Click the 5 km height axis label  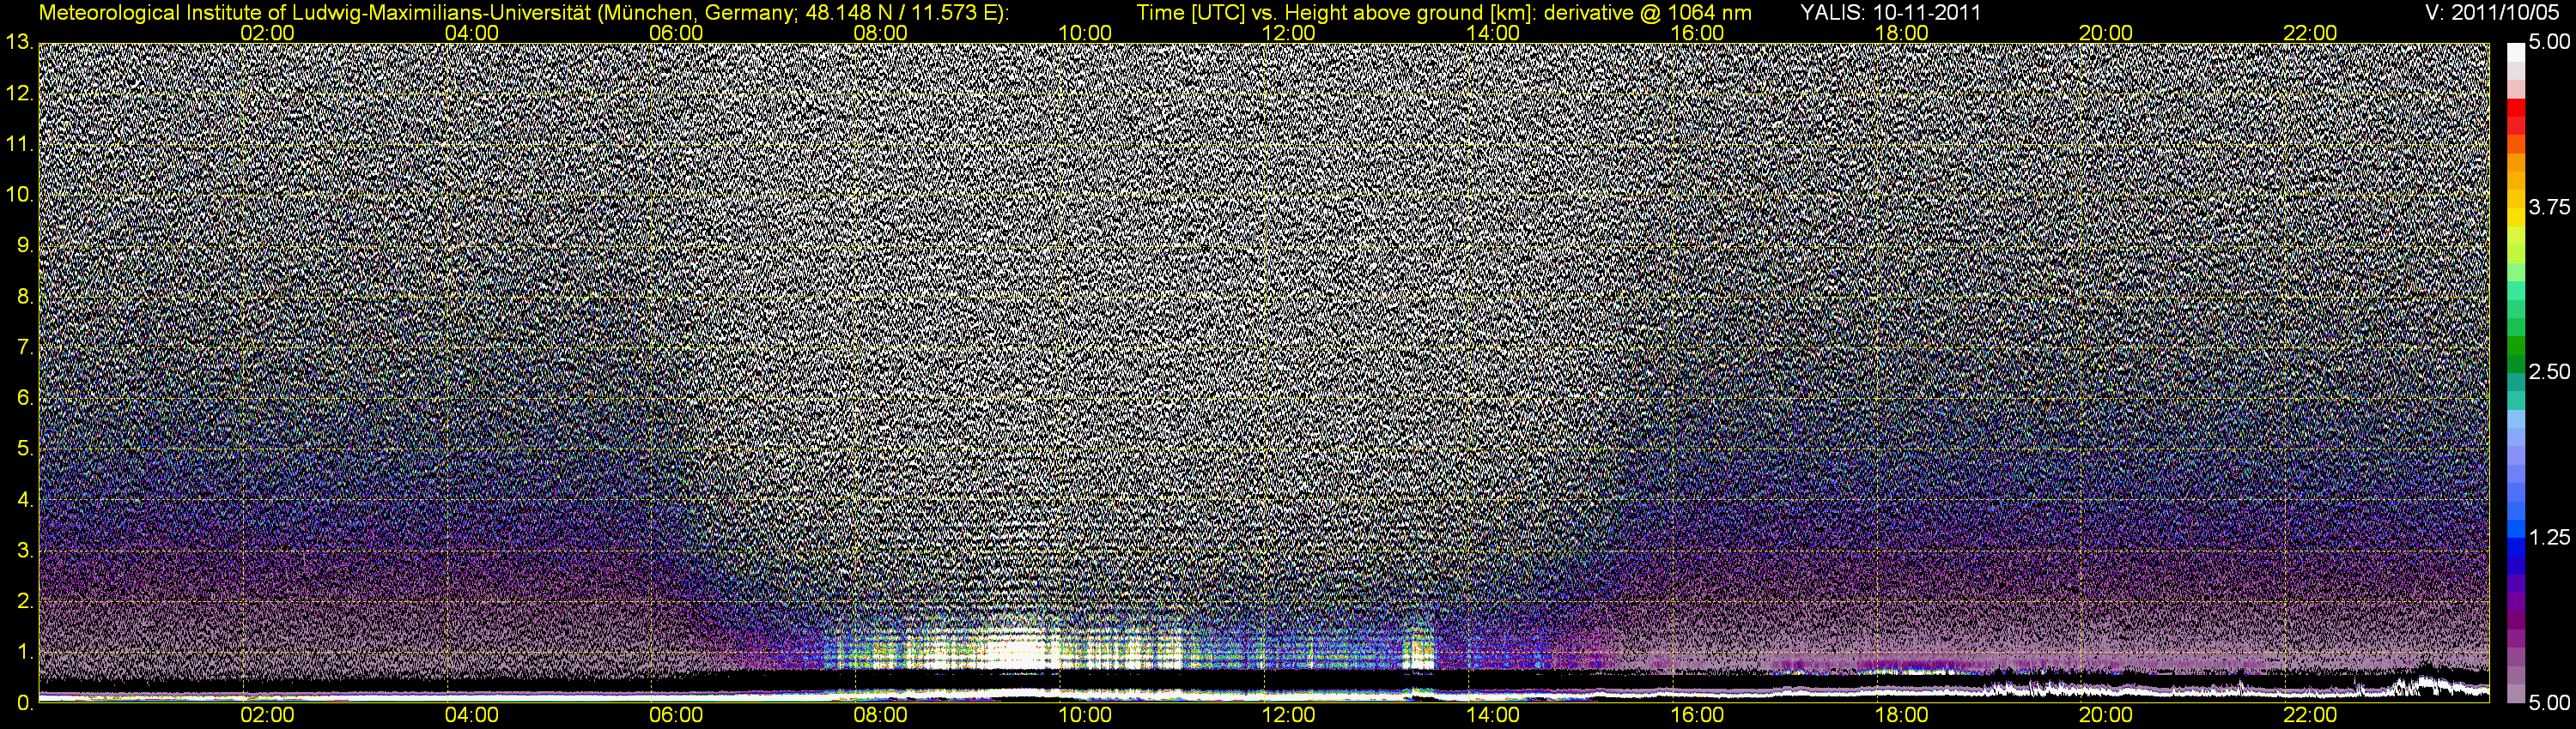[x=24, y=449]
